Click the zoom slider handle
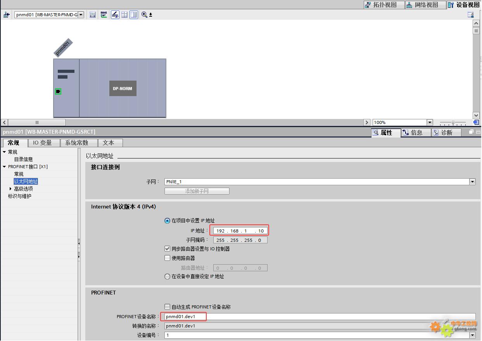 coord(453,122)
